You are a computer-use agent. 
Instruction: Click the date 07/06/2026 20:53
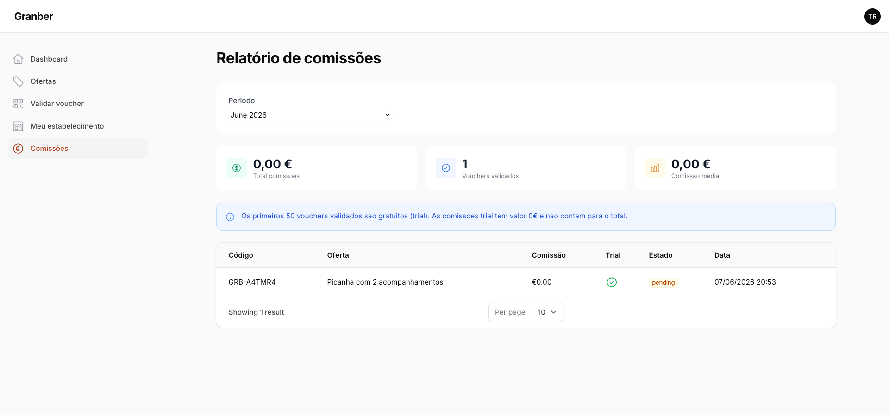pos(745,282)
